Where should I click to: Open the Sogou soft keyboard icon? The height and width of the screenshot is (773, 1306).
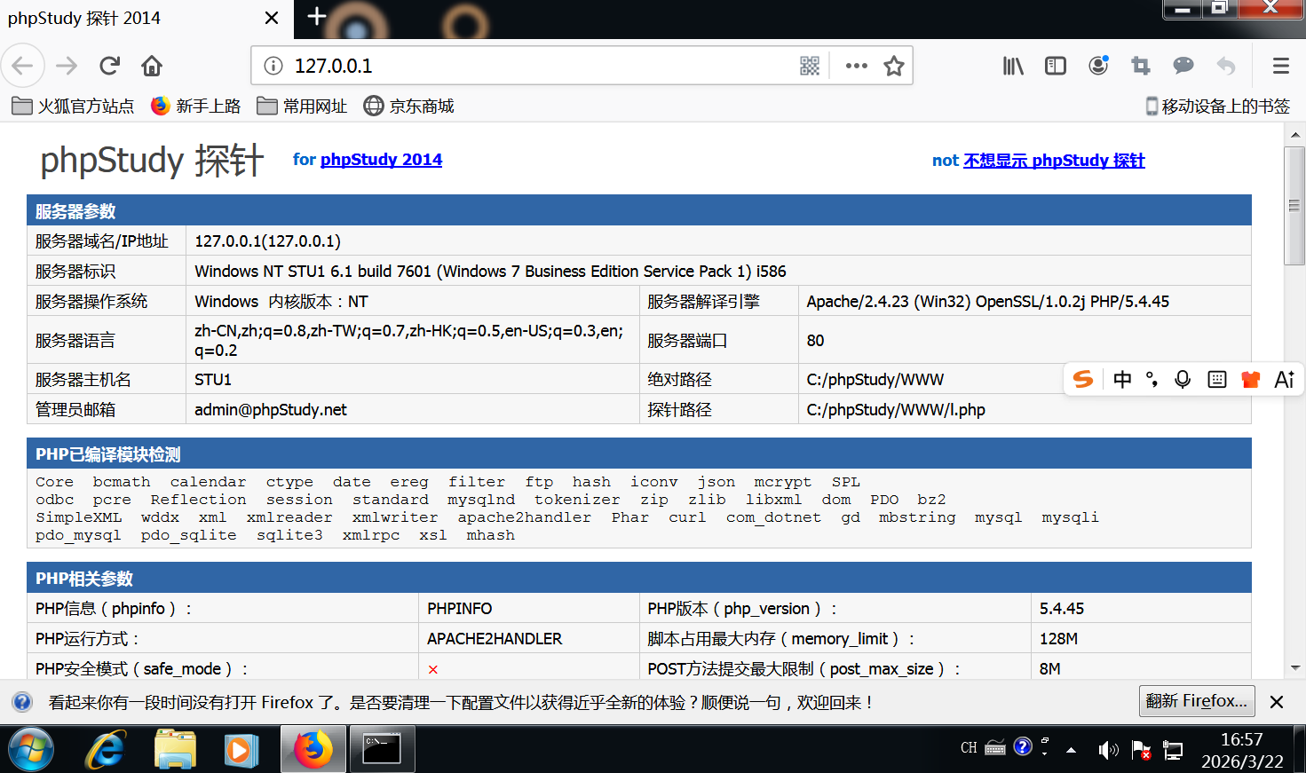pyautogui.click(x=1217, y=380)
